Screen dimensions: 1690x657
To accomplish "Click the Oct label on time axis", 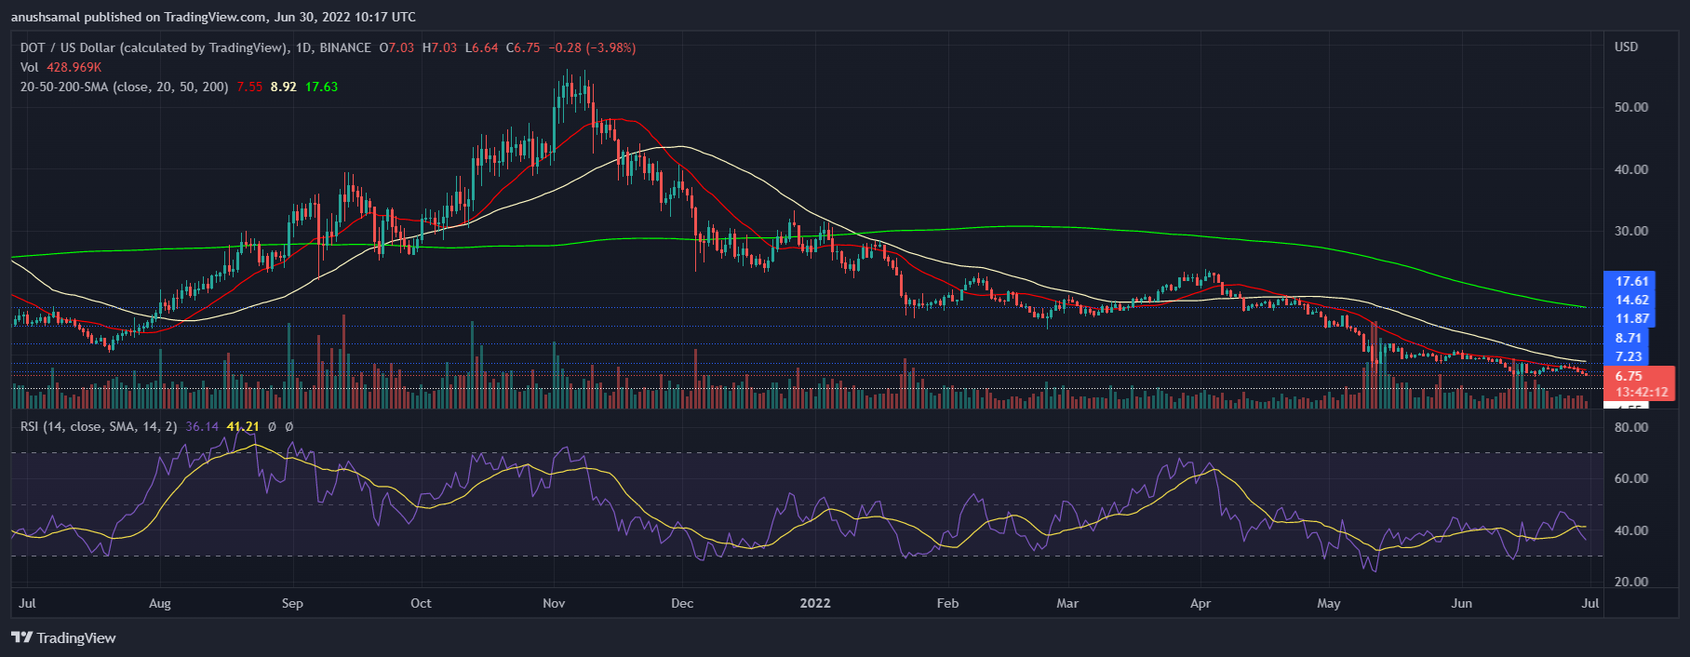I will tap(421, 603).
